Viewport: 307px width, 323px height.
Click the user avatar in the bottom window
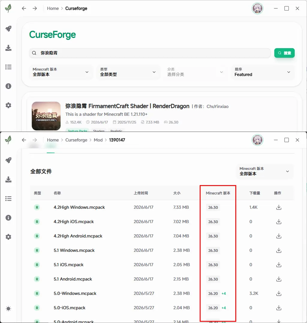pyautogui.click(x=258, y=140)
